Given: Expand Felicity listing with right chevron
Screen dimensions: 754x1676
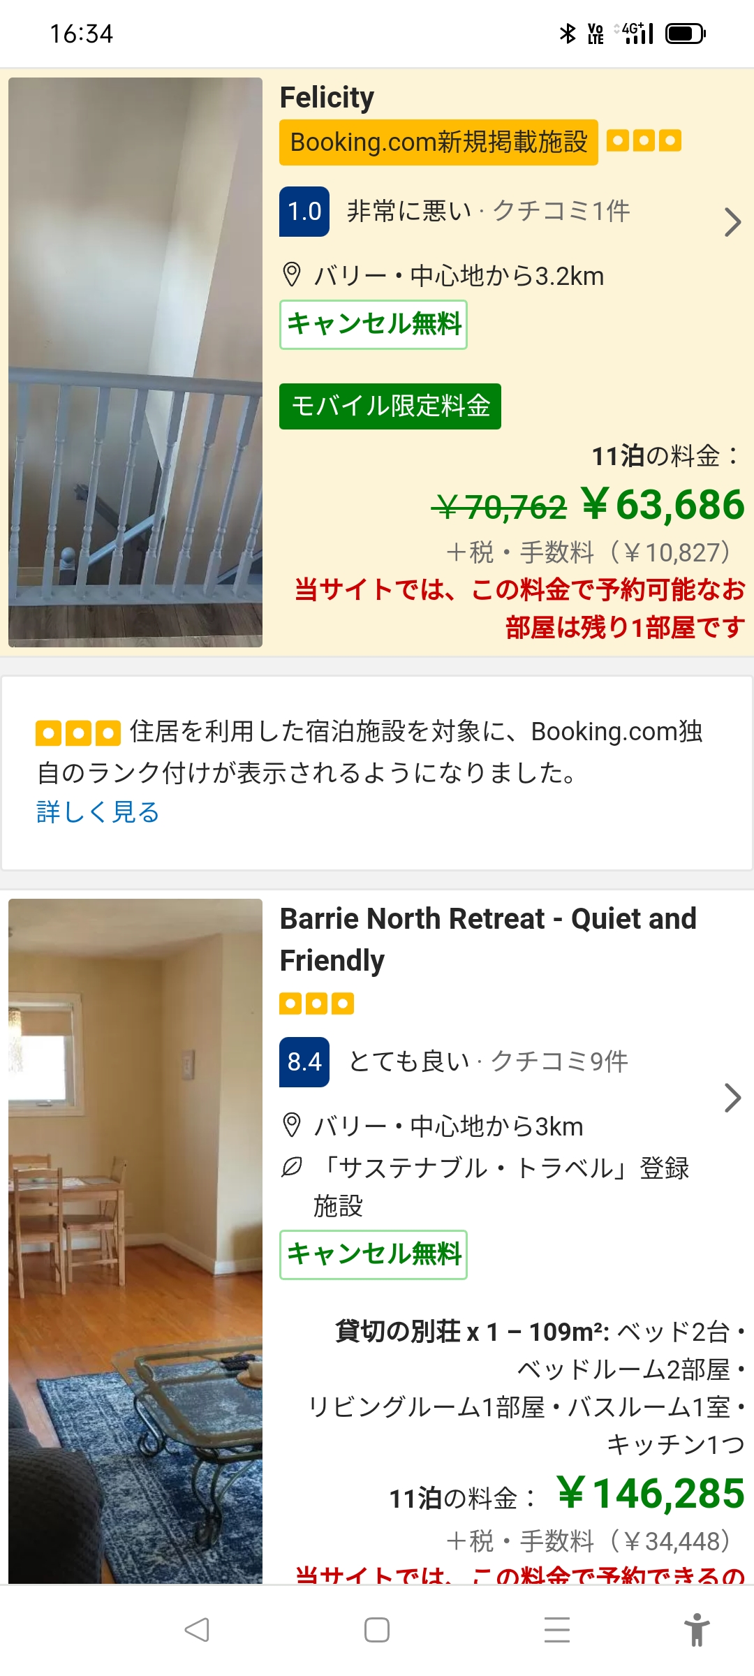Looking at the screenshot, I should click(x=732, y=223).
